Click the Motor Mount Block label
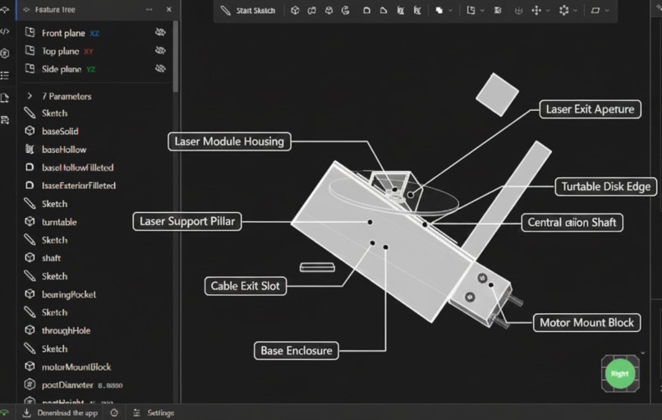The height and width of the screenshot is (420, 662). (x=587, y=323)
